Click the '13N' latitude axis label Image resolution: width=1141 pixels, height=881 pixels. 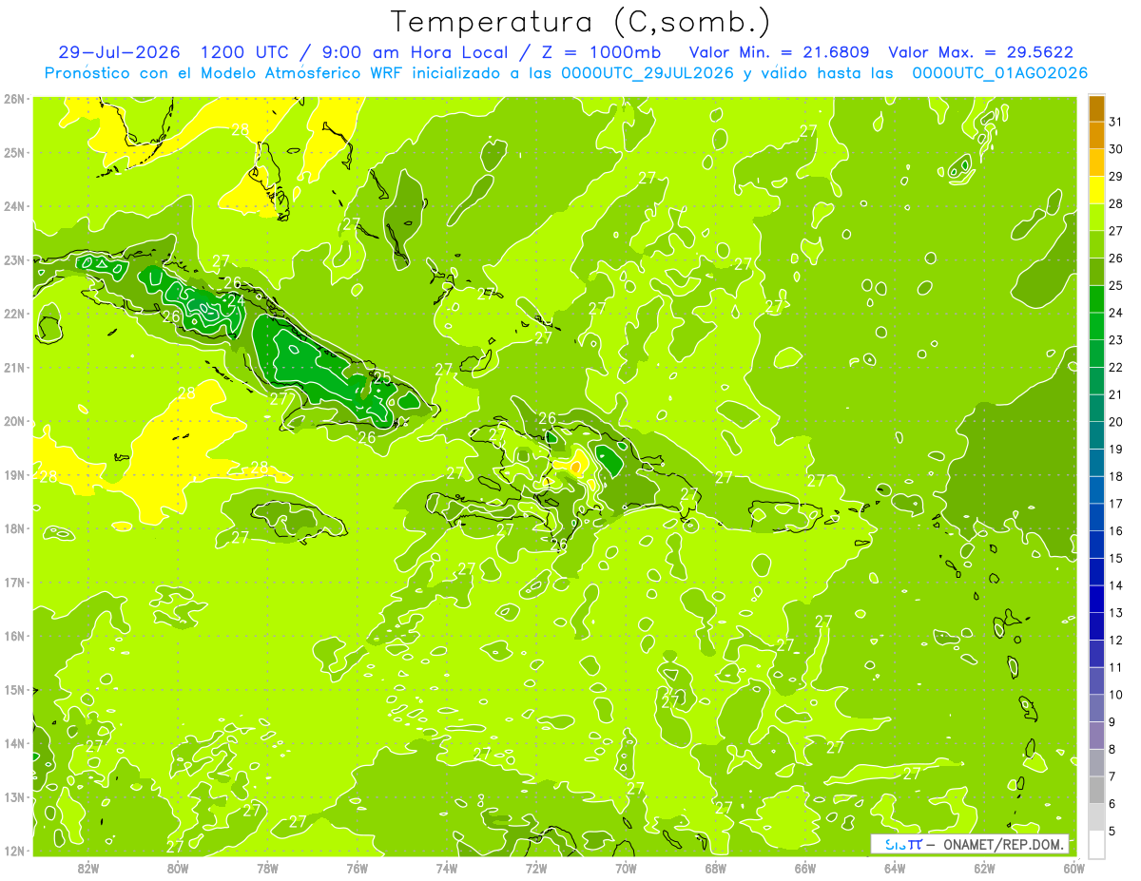click(x=14, y=796)
